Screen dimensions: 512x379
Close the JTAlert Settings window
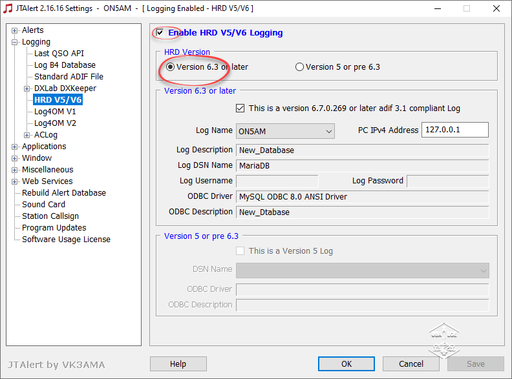click(496, 8)
